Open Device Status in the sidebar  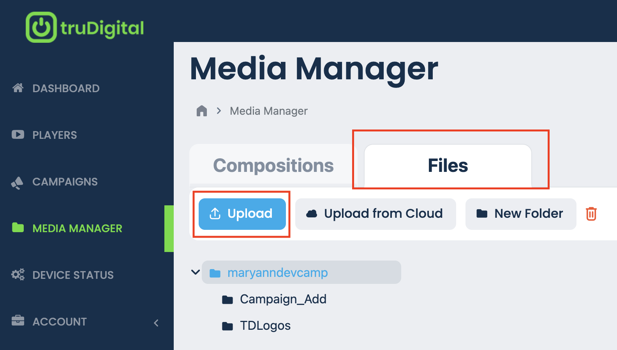click(x=73, y=275)
